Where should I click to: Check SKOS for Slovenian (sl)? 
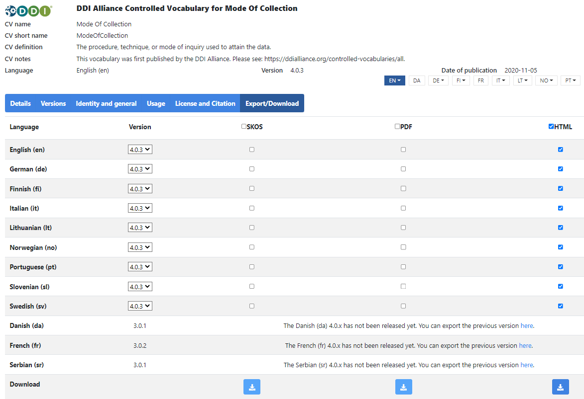(252, 286)
